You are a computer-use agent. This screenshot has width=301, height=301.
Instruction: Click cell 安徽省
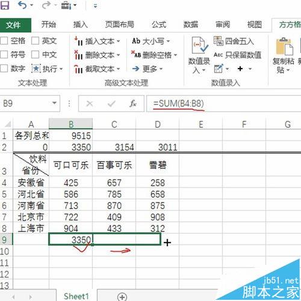[31, 182]
